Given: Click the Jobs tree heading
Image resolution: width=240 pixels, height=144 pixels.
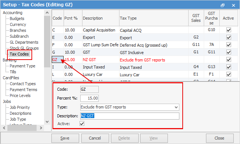Looking at the screenshot, I should coord(7,101).
